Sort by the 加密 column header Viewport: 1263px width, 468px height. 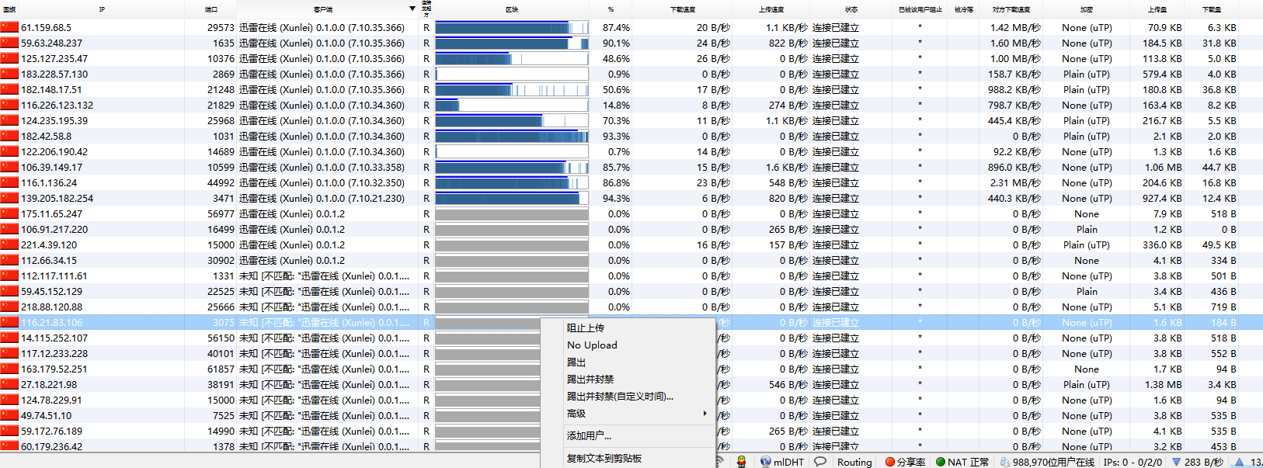1087,9
